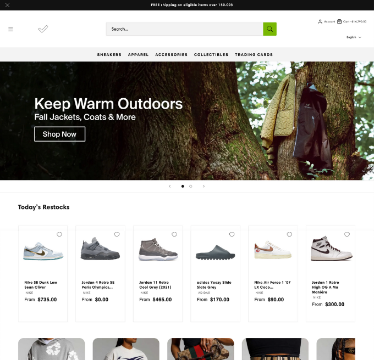Click the $0.00 price
Screen dimensions: 374x360
[x=102, y=300]
